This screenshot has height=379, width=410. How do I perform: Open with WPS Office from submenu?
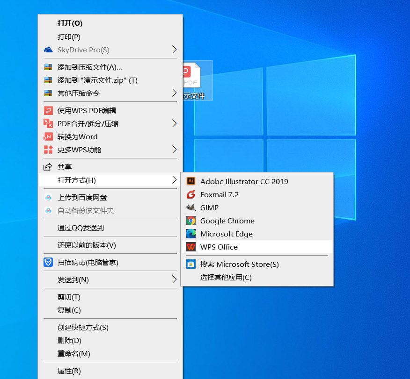tap(257, 247)
